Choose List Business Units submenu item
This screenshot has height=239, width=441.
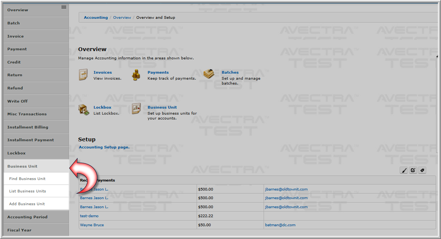click(36, 191)
